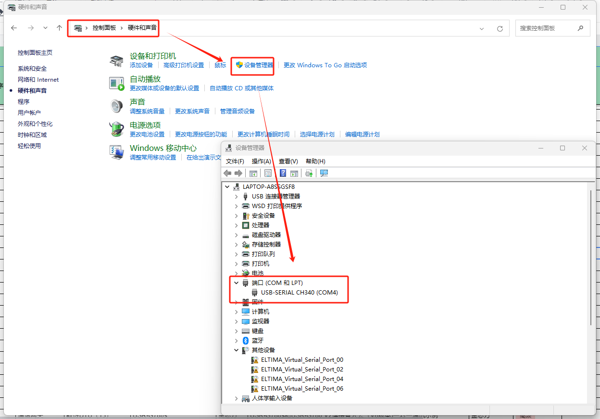Click the Sound (声音) speaker icon
The image size is (600, 419).
click(x=116, y=106)
